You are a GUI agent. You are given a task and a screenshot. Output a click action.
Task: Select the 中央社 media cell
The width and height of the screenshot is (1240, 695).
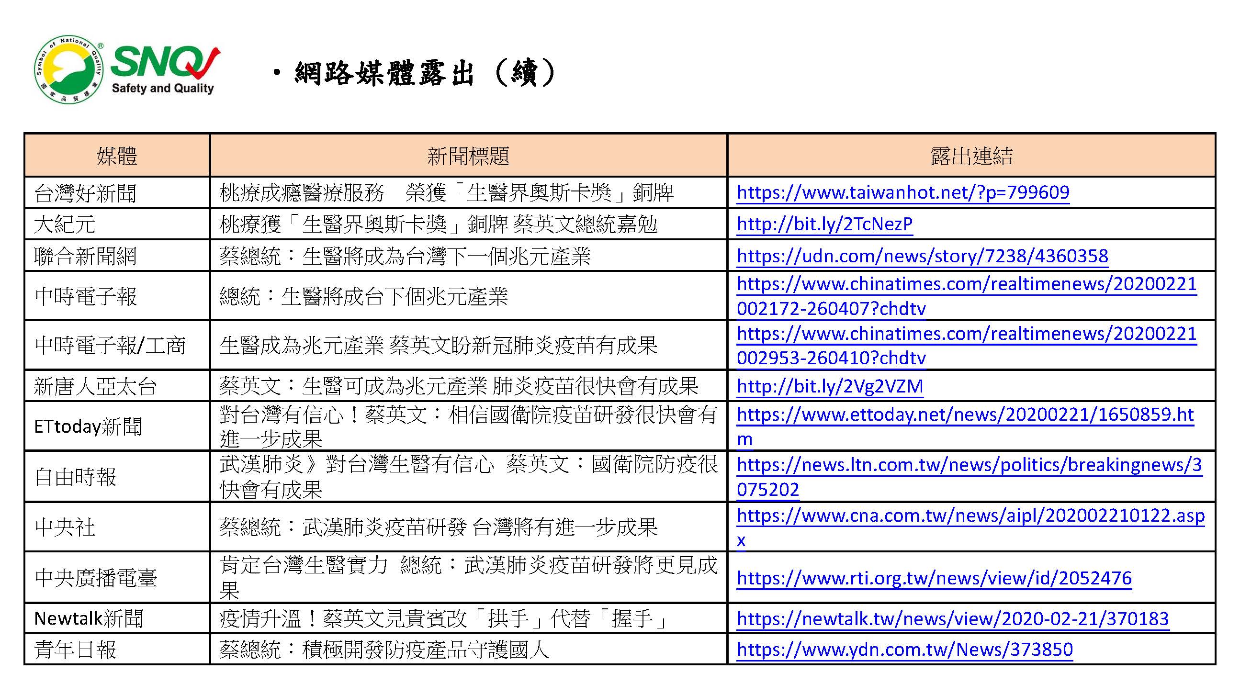pyautogui.click(x=117, y=527)
